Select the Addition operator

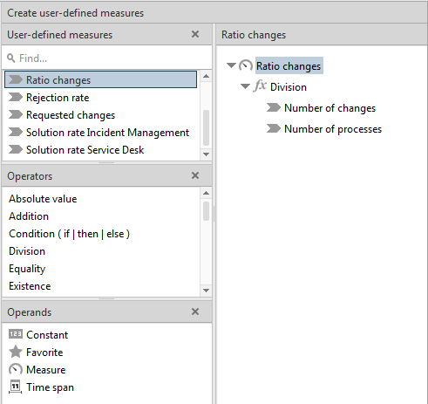pyautogui.click(x=29, y=216)
